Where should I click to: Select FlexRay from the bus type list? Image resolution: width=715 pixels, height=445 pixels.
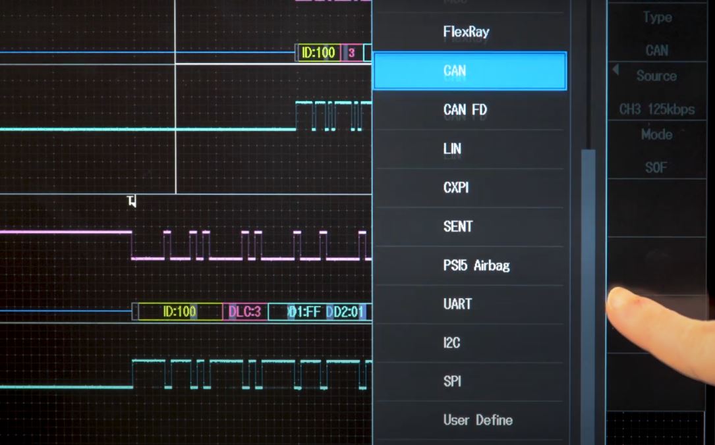(467, 32)
